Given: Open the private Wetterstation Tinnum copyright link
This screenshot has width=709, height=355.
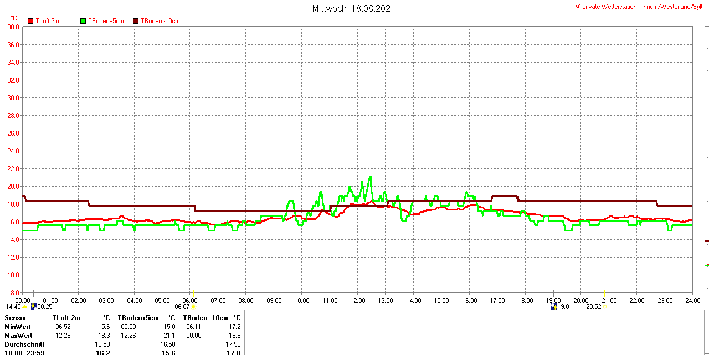Looking at the screenshot, I should coord(641,6).
